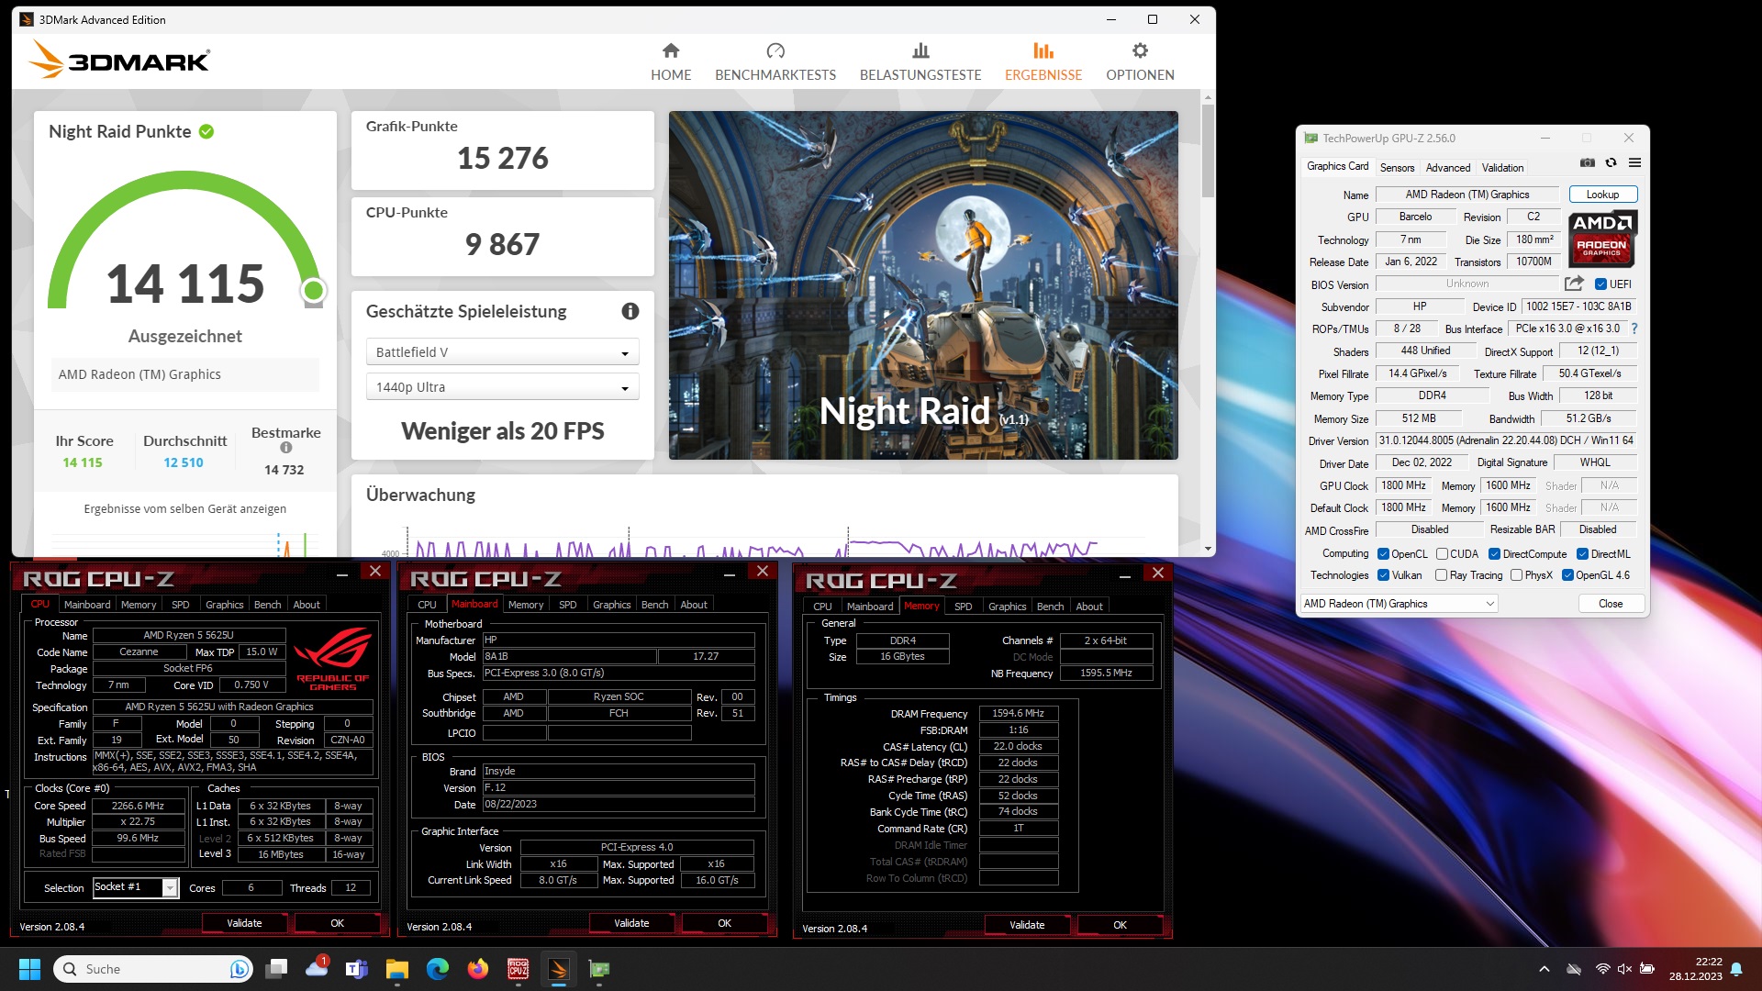Open the HOME icon in 3DMark
This screenshot has height=991, width=1762.
coord(671,50)
